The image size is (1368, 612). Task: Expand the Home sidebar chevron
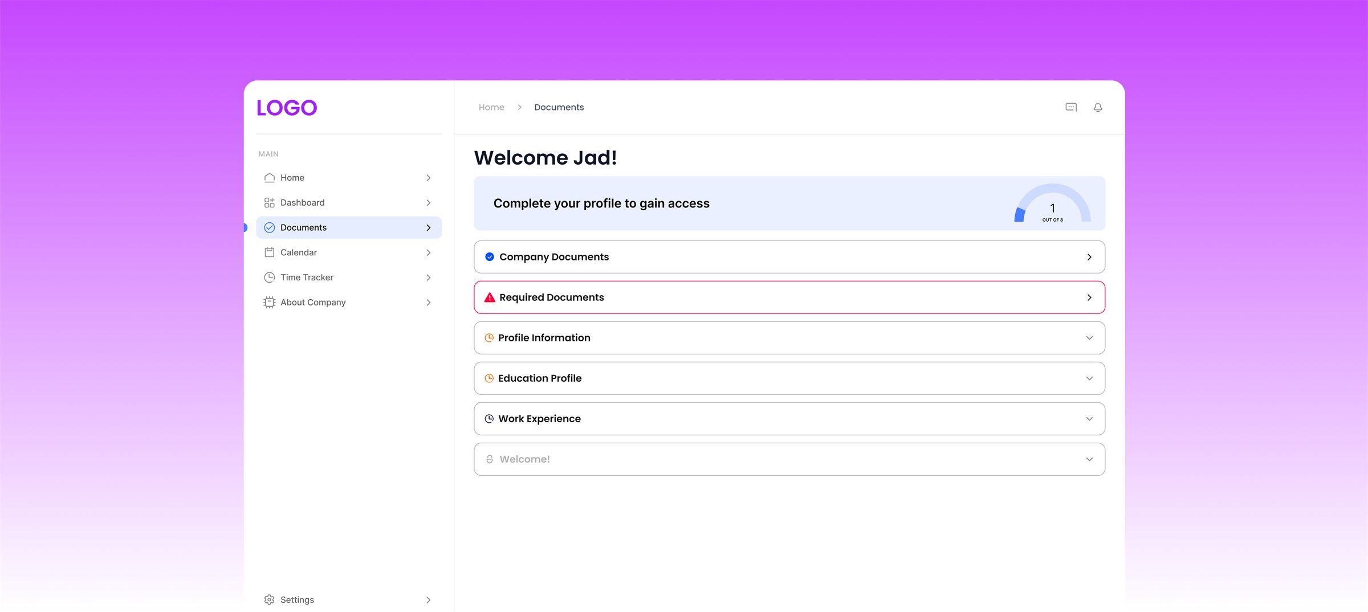[x=429, y=178]
